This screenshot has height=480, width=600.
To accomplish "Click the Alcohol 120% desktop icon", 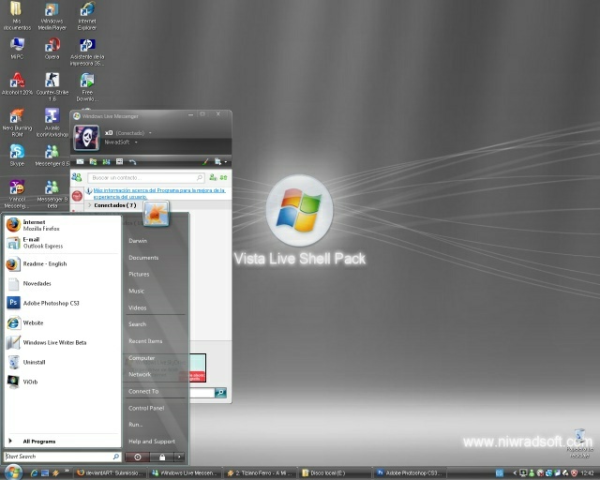I will (17, 83).
